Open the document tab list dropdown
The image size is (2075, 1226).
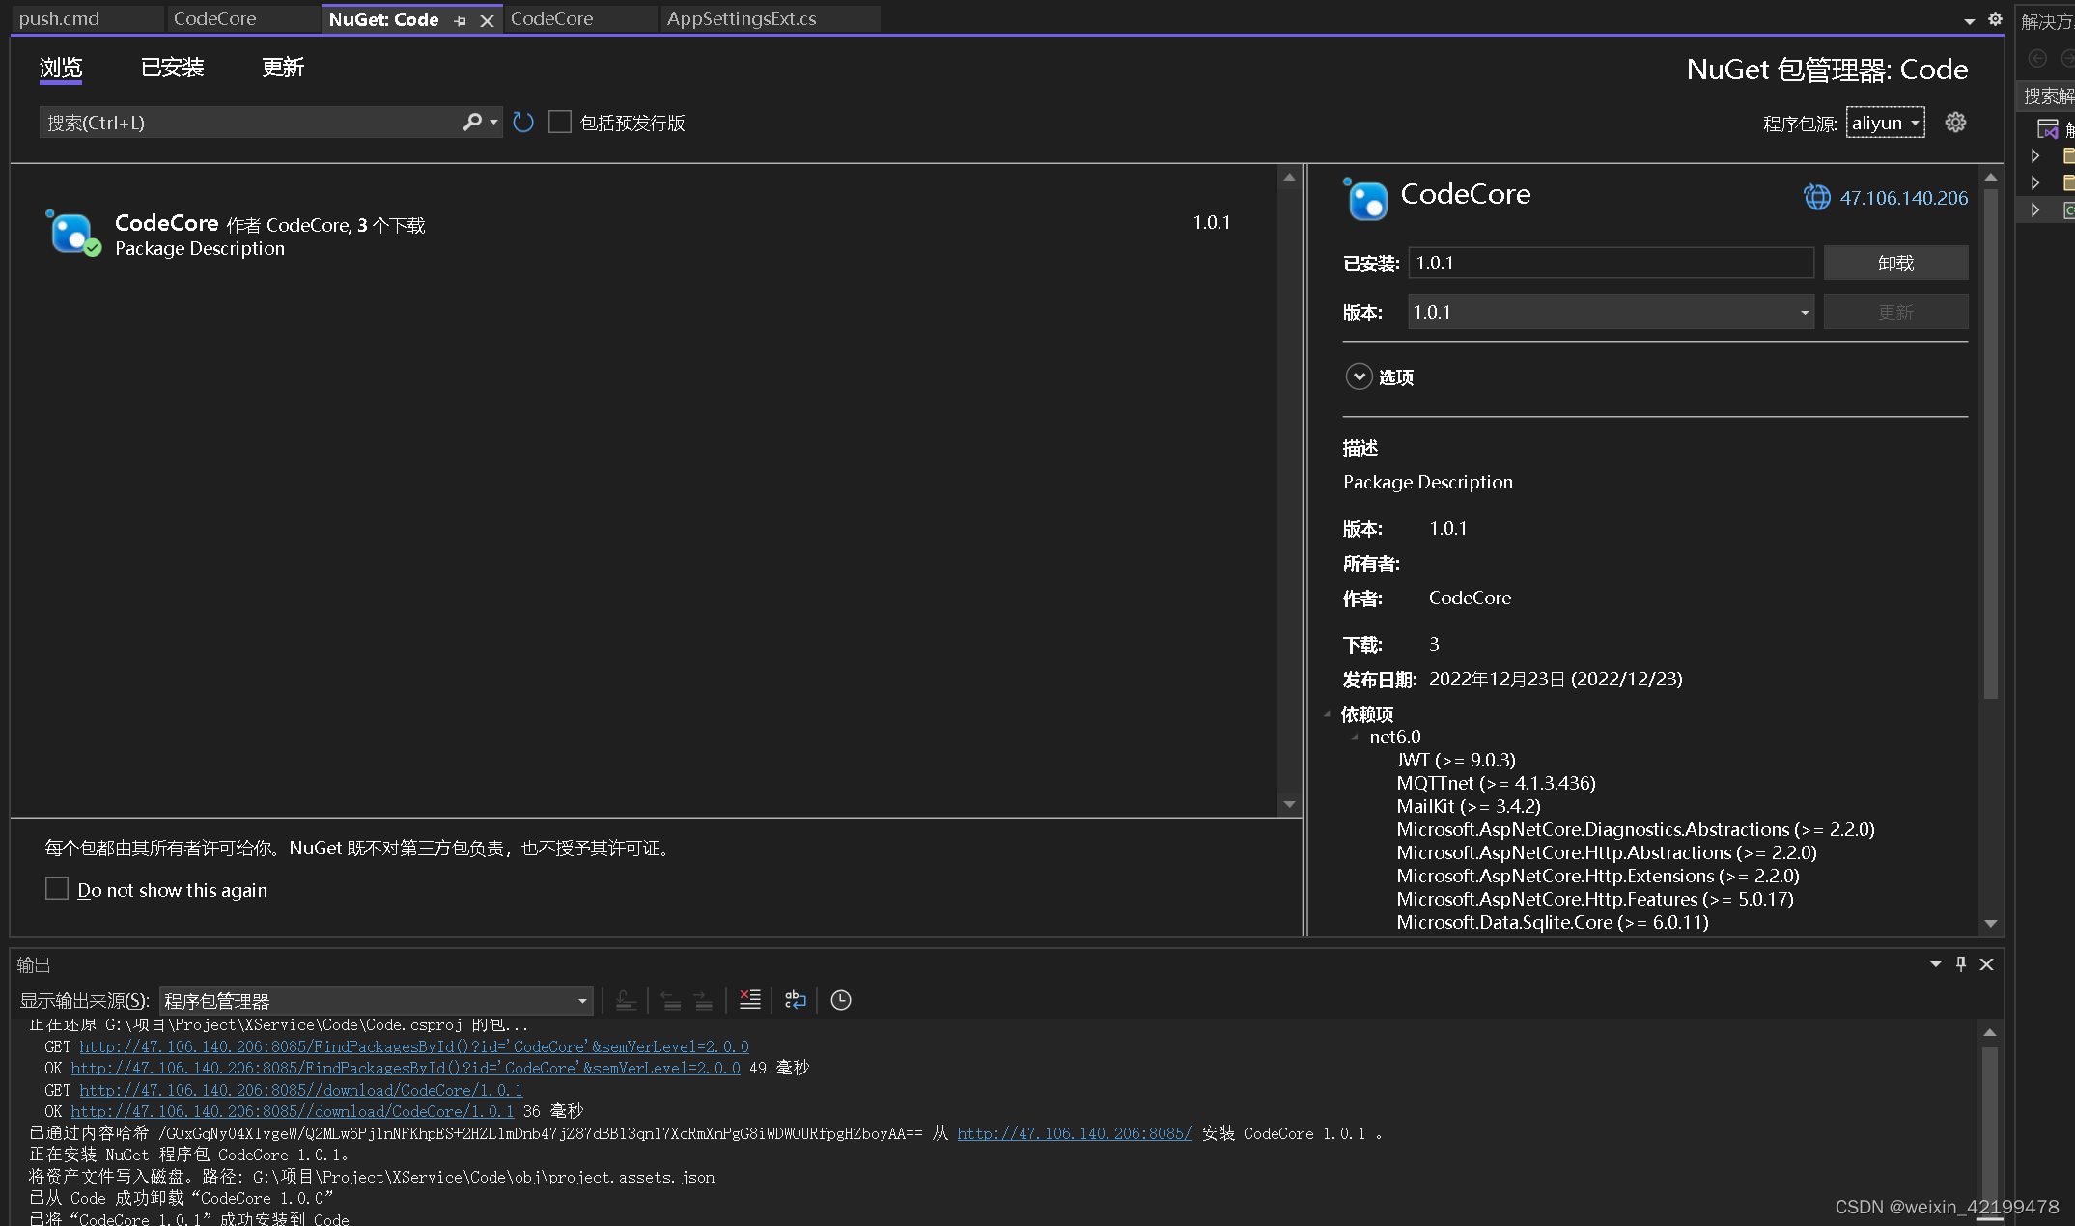[x=1969, y=20]
